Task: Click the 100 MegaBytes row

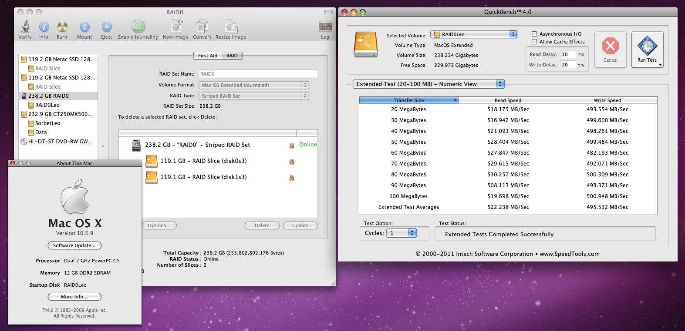Action: (508, 196)
